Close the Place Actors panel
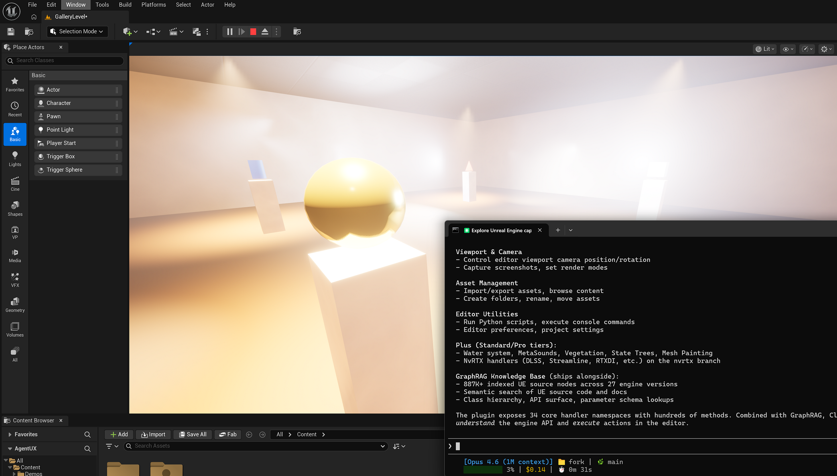This screenshot has width=837, height=476. coord(61,47)
